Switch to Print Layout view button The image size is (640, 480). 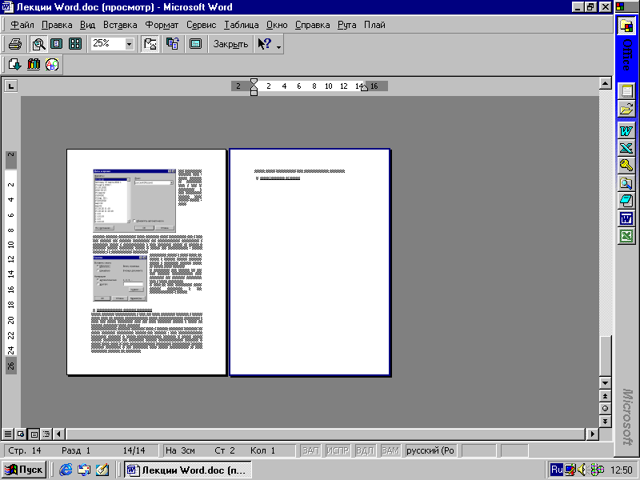34,434
